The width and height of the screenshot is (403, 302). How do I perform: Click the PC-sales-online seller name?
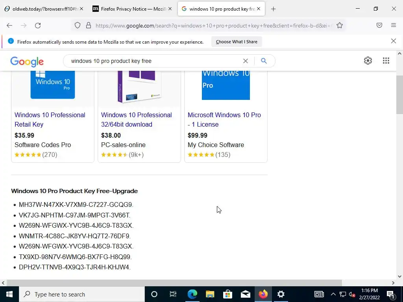pos(123,145)
